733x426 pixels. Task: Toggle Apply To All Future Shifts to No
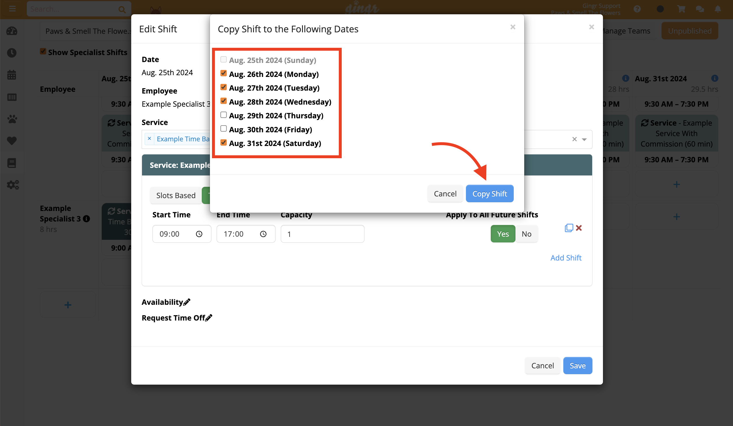pos(527,233)
